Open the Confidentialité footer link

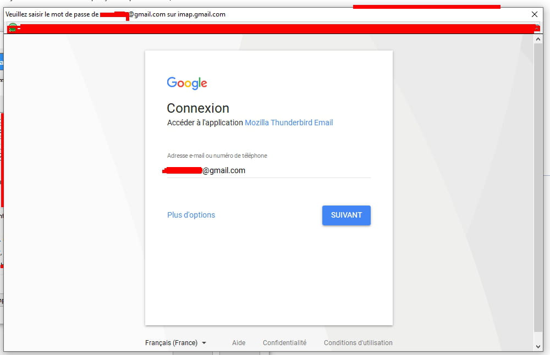pos(284,343)
